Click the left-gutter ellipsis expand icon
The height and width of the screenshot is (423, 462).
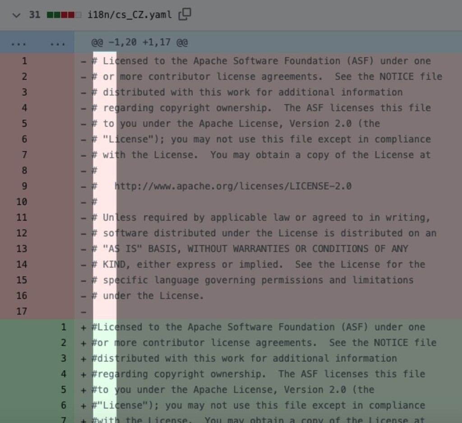[x=18, y=42]
